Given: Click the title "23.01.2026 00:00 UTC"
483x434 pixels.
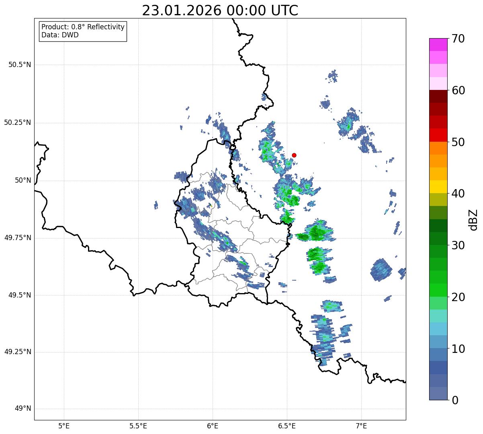Looking at the screenshot, I should (220, 10).
